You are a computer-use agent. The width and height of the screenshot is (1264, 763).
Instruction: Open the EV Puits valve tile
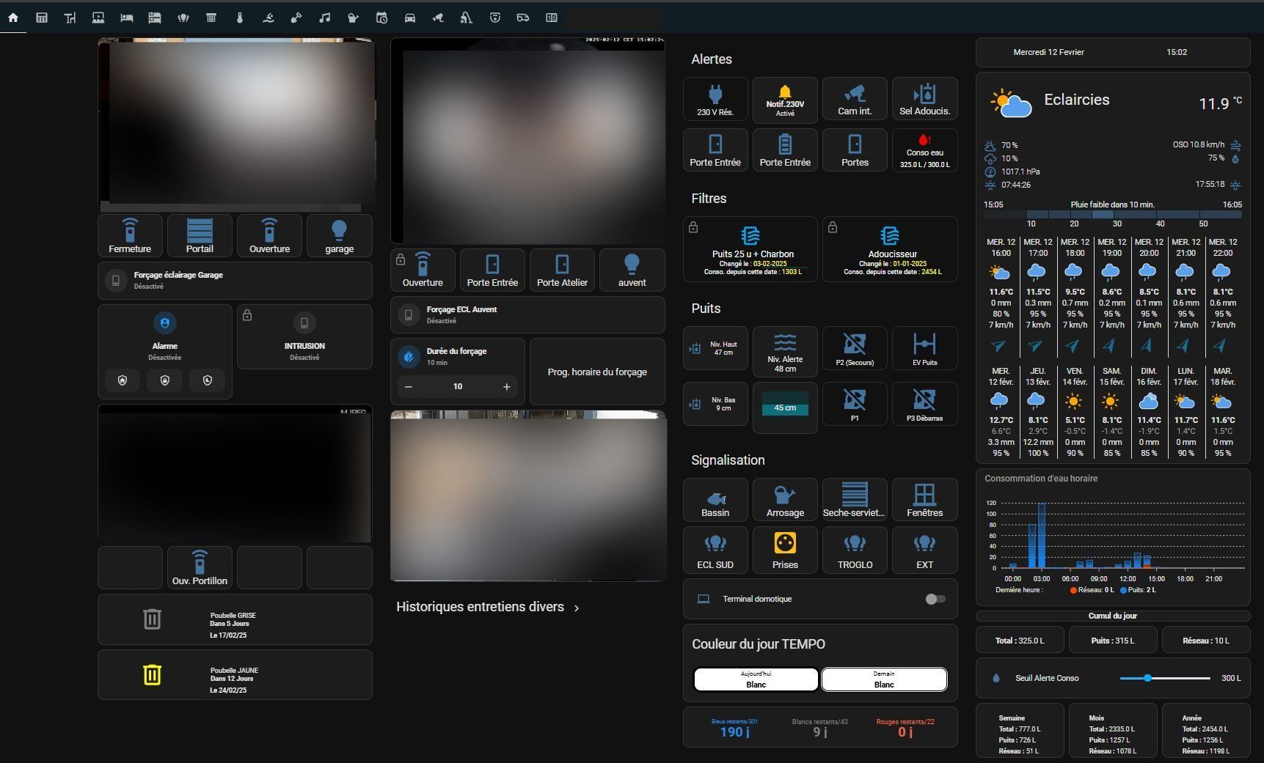click(x=924, y=348)
